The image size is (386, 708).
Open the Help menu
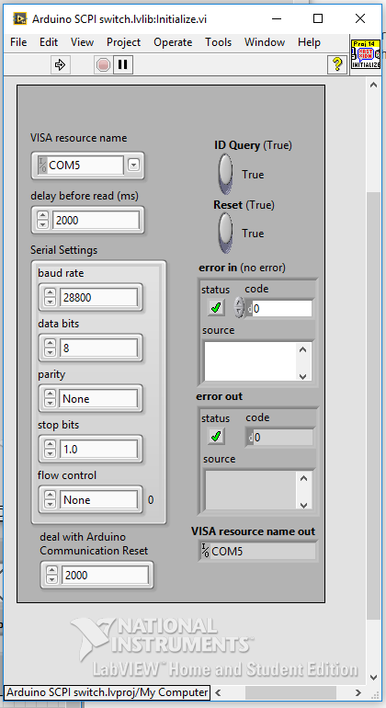pos(309,42)
